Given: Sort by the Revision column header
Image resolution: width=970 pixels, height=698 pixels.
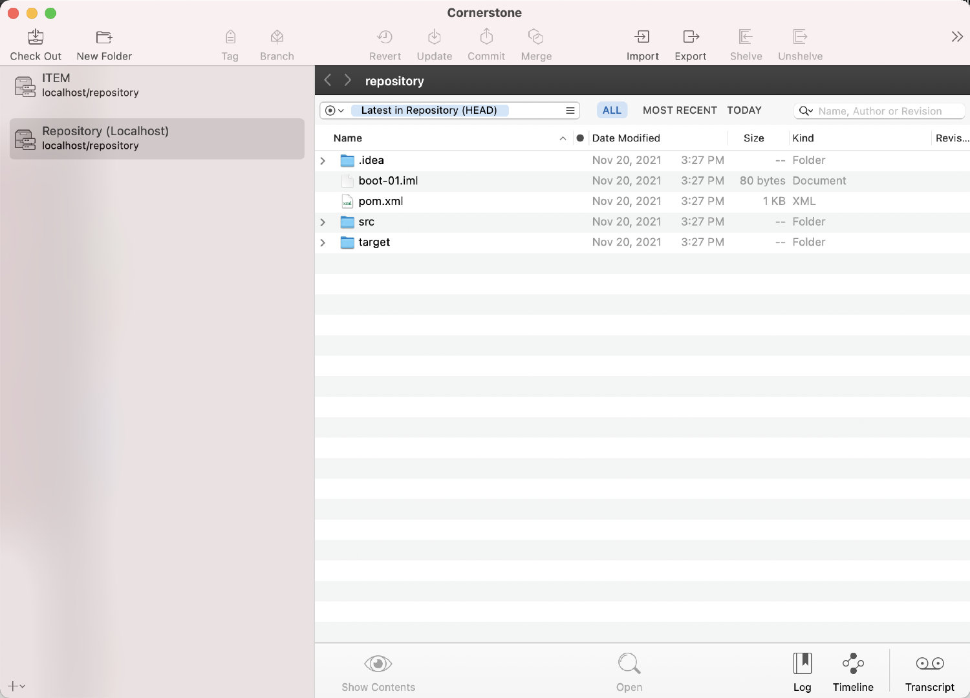Looking at the screenshot, I should (x=952, y=138).
